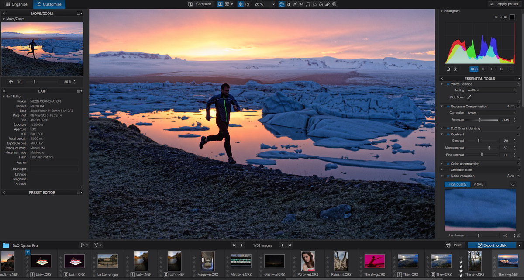Click Auto for Exposure Compensation
This screenshot has width=524, height=280.
511,106
